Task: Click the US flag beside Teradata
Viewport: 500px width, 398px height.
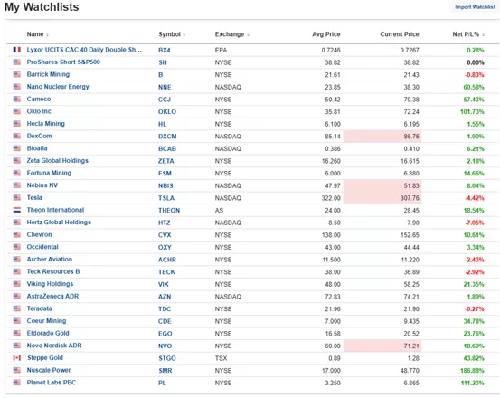Action: point(17,308)
